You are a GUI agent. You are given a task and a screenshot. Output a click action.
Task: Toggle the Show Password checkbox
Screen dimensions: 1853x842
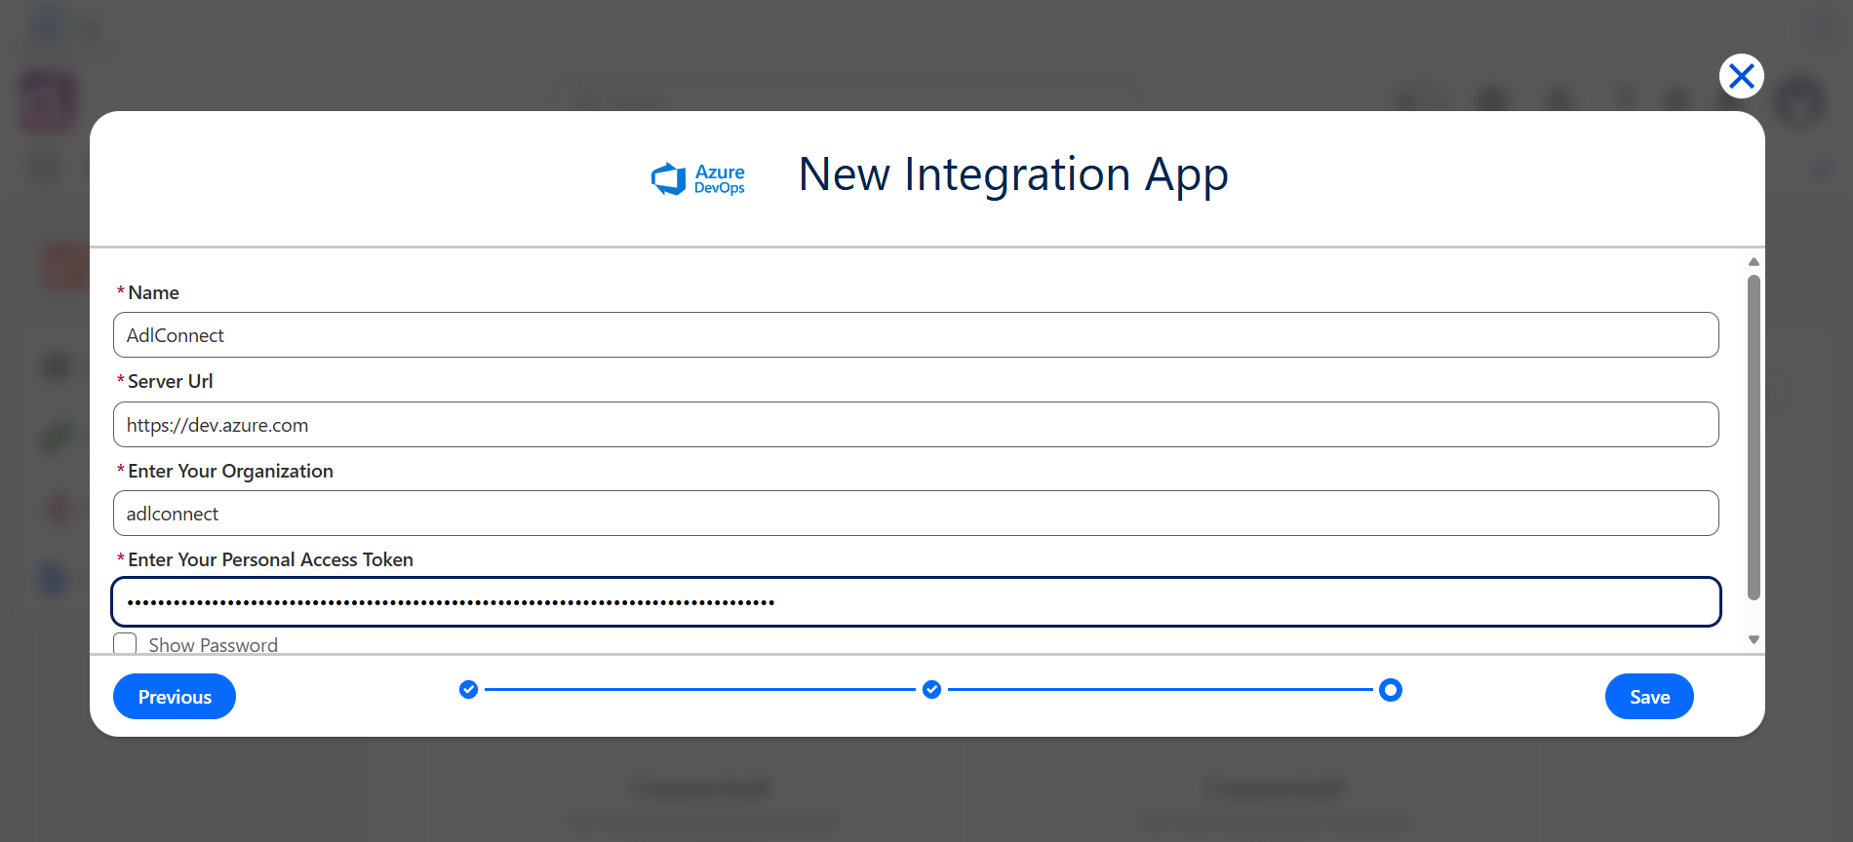click(125, 644)
